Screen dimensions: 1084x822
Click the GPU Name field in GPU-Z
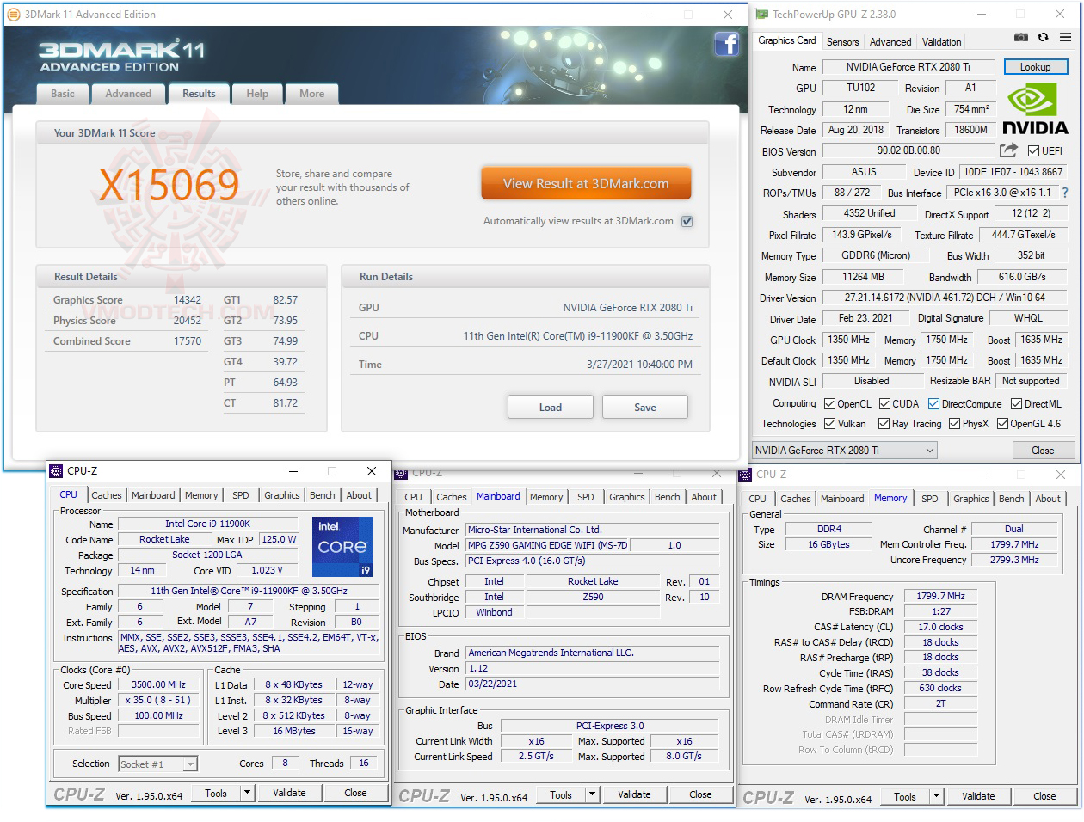pos(908,67)
